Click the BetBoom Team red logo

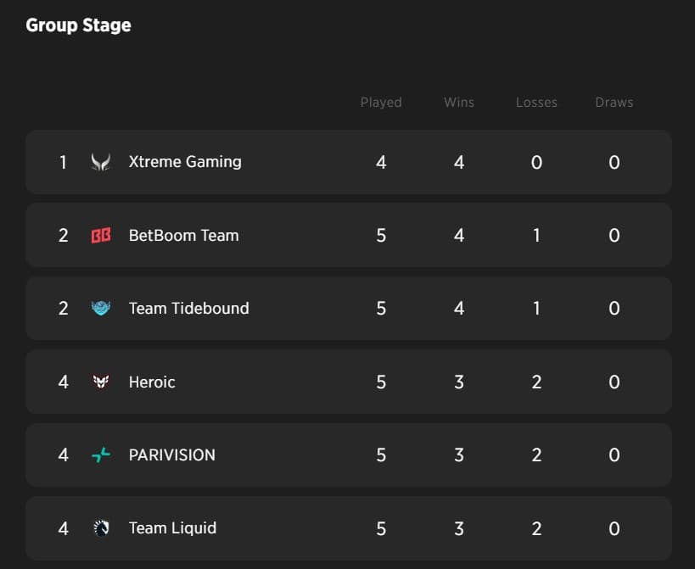[101, 236]
